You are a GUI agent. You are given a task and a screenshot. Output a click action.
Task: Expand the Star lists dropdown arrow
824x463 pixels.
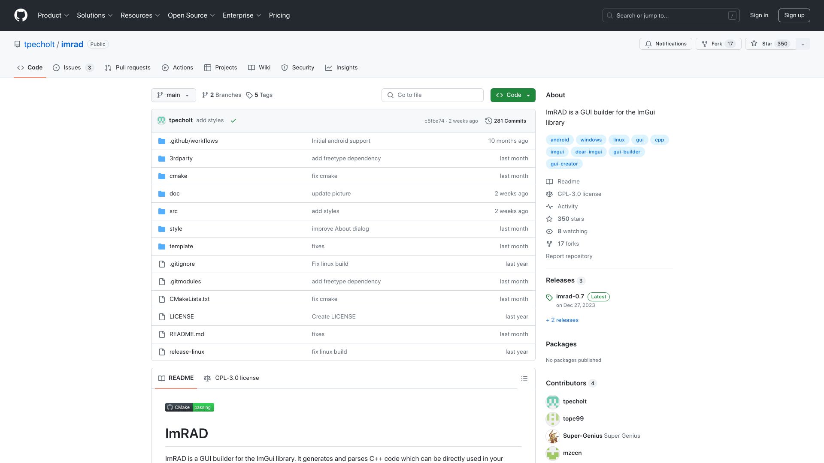[803, 44]
